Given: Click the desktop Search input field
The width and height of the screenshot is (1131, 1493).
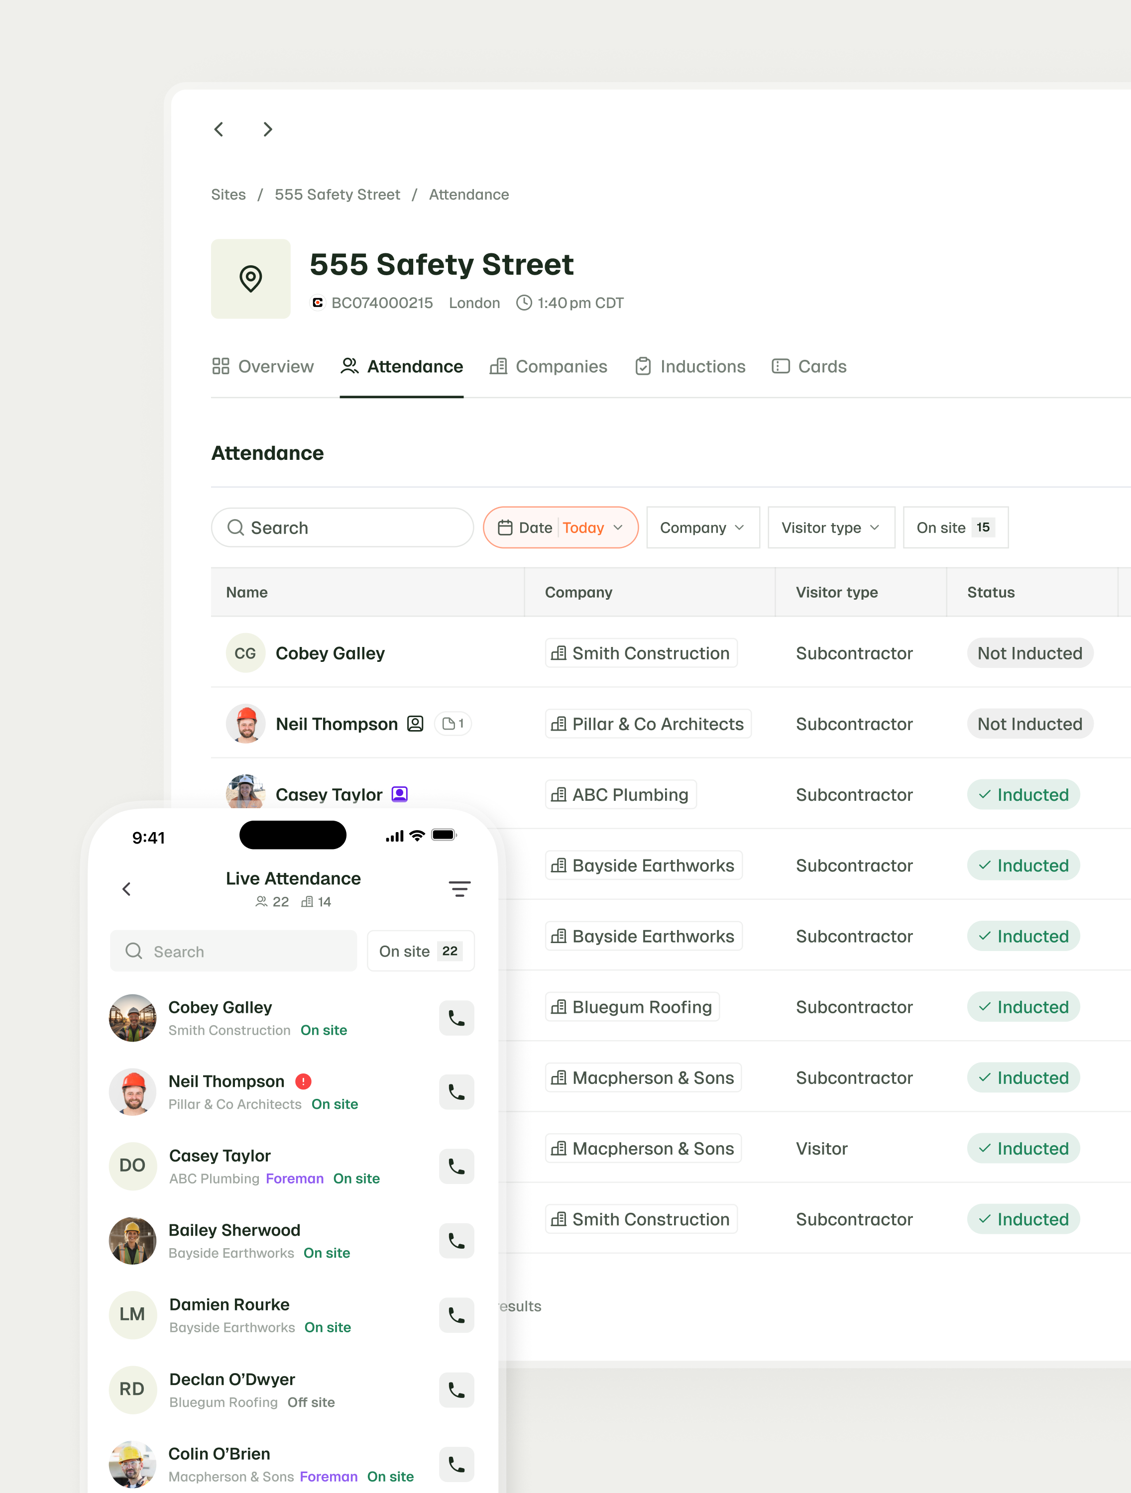Looking at the screenshot, I should pyautogui.click(x=342, y=527).
